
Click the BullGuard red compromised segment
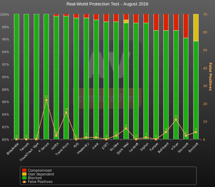tap(166, 22)
